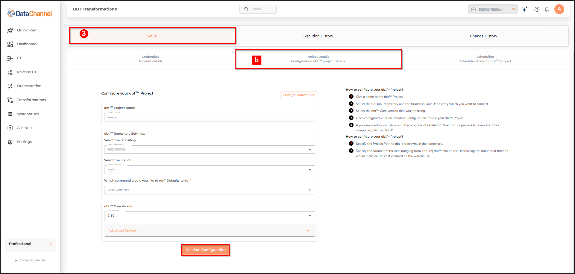The height and width of the screenshot is (274, 575).
Task: Click the Professional plan external link icon
Action: tap(50, 244)
